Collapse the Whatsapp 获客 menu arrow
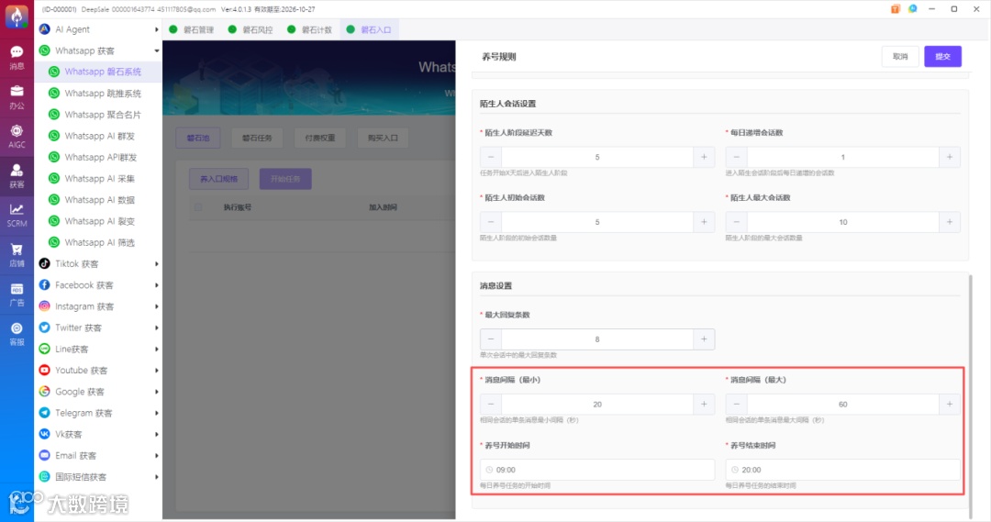Image resolution: width=991 pixels, height=522 pixels. (x=156, y=50)
